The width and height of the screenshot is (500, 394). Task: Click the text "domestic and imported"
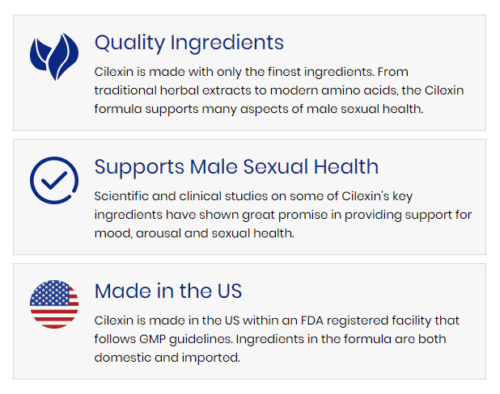[x=167, y=357]
